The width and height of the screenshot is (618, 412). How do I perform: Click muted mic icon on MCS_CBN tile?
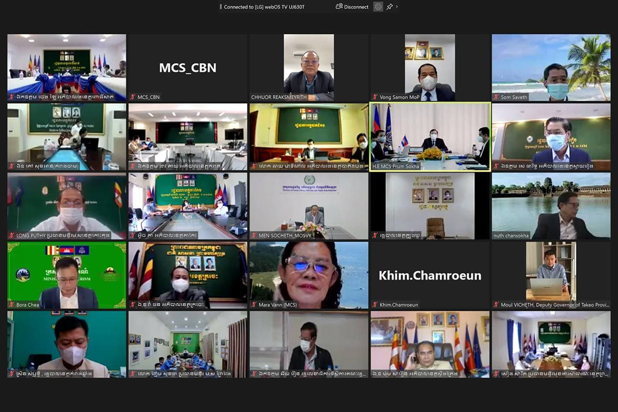132,97
